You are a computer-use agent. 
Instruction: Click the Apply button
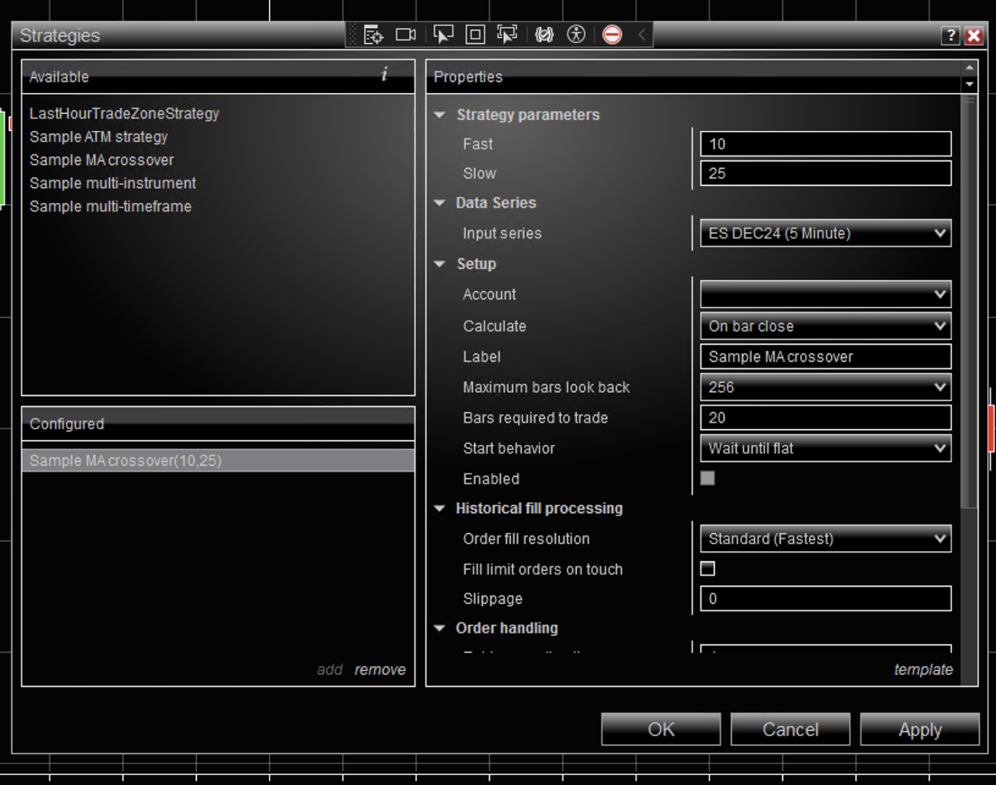tap(919, 729)
